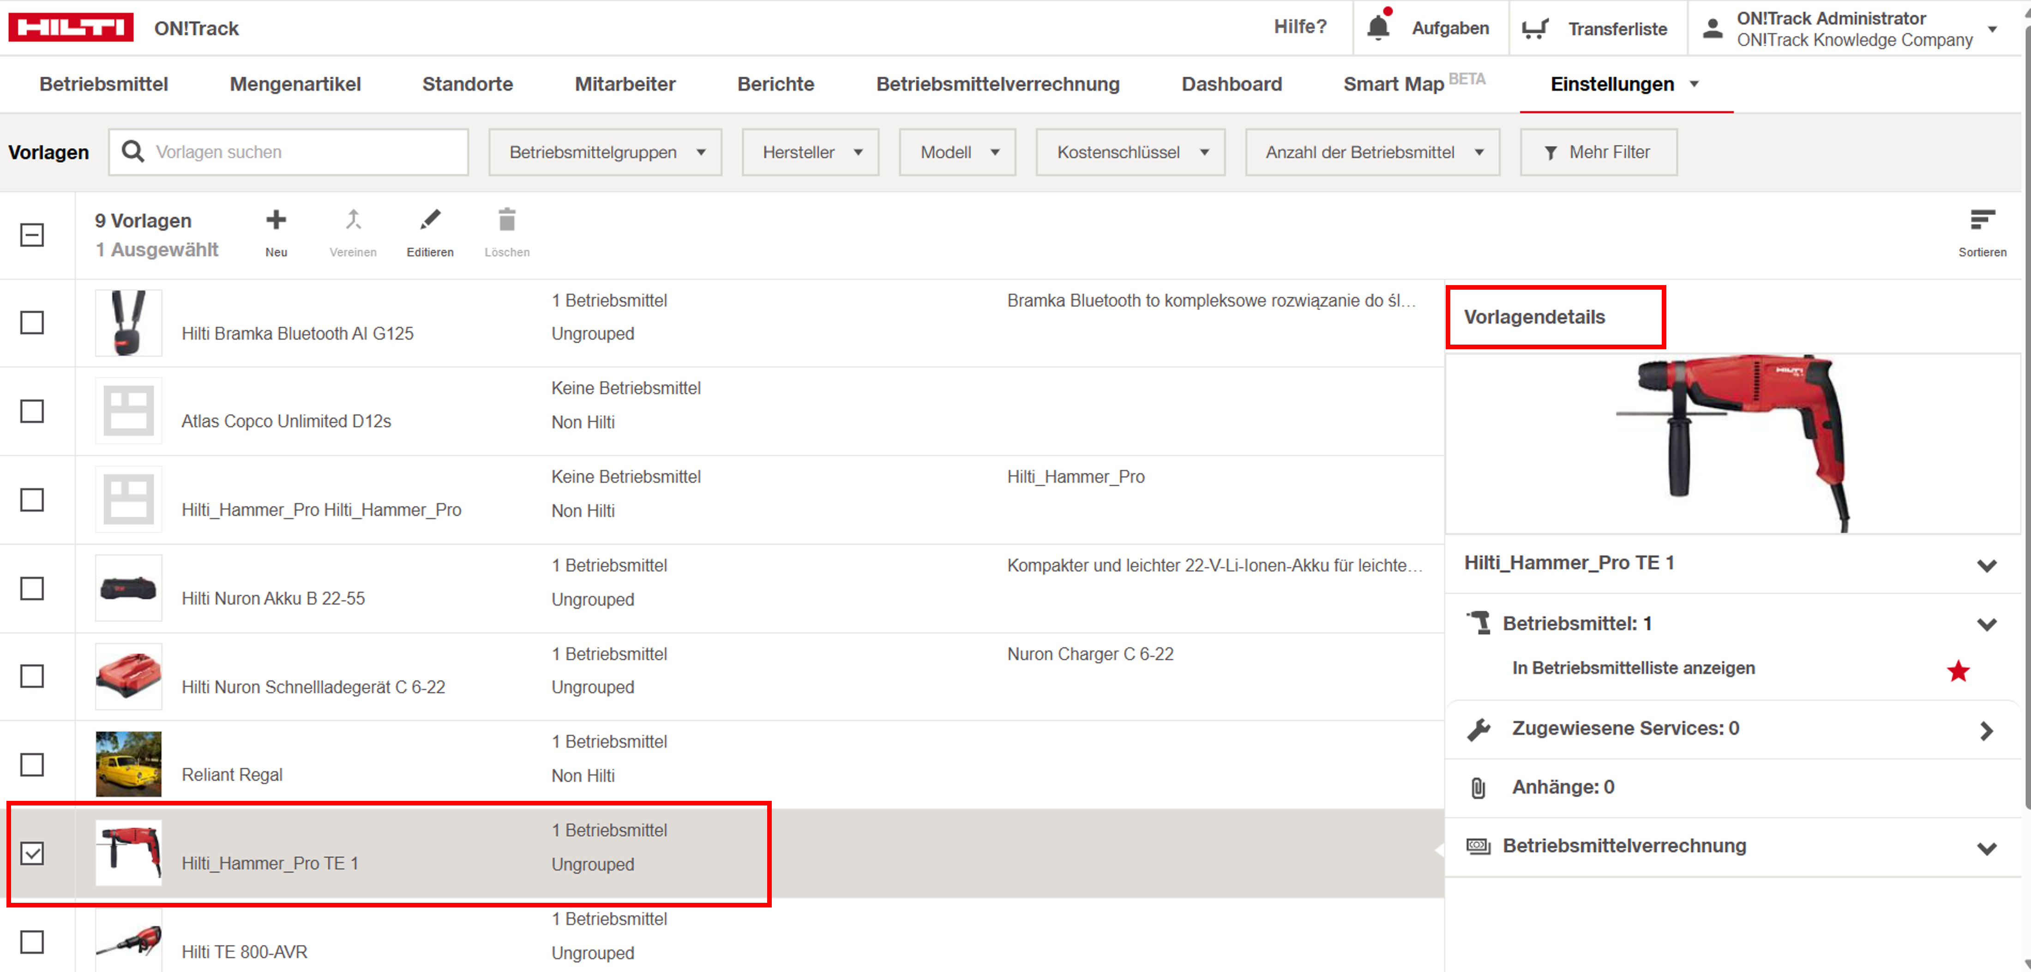Check the Hilti_Hammer_Pro Hilti_Hammer_Pro row checkbox
The height and width of the screenshot is (972, 2031).
pos(32,500)
